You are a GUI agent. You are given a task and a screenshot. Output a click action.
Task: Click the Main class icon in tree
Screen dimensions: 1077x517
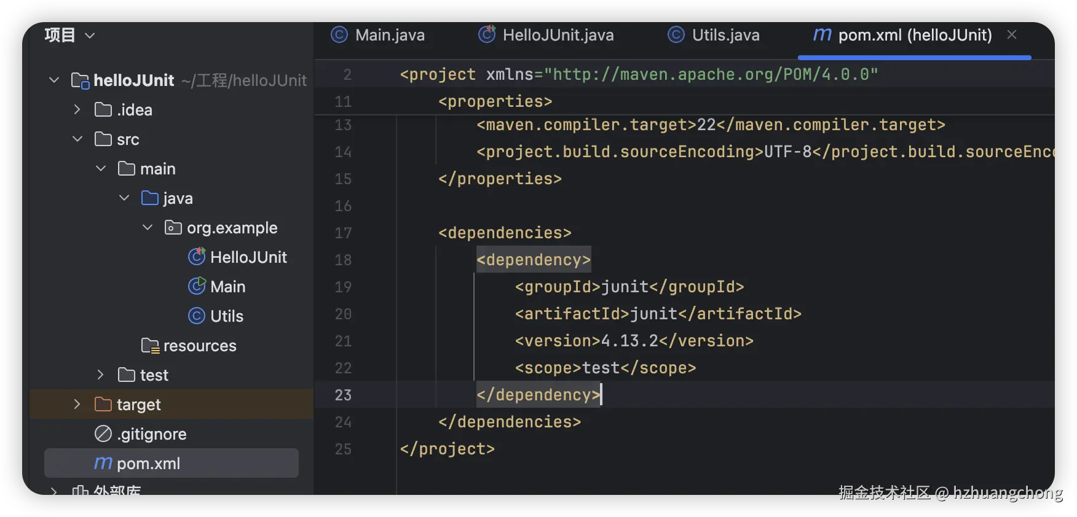[197, 286]
